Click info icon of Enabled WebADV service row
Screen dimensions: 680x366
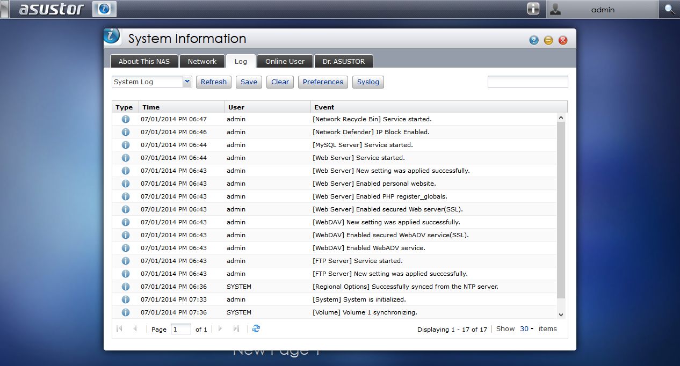[x=126, y=248]
